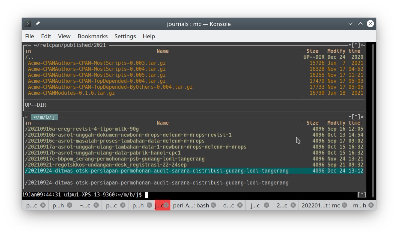398x236 pixels.
Task: Open the Settings menu
Action: [x=125, y=36]
